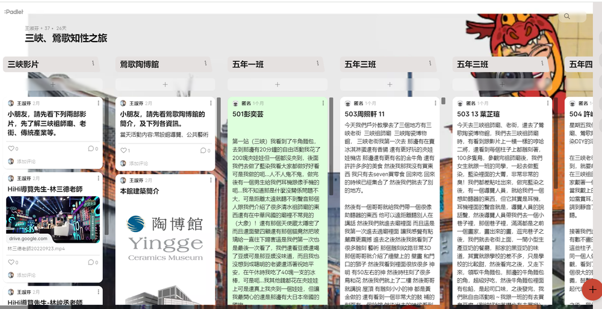Viewport: 602px width, 309px height.
Task: Open options menu on the 501彭奕芸 post
Action: click(323, 103)
